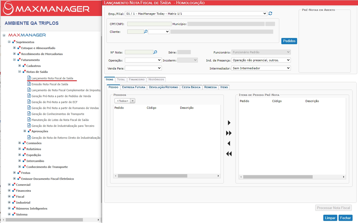The image size is (358, 223).
Task: Open the Intermediador dropdown
Action: [261, 68]
